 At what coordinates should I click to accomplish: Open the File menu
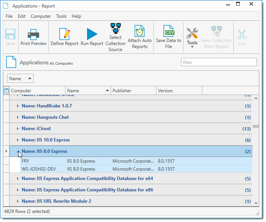point(9,16)
